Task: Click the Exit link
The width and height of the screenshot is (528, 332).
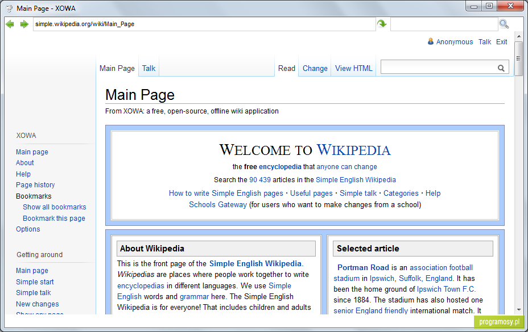Action: pyautogui.click(x=501, y=42)
